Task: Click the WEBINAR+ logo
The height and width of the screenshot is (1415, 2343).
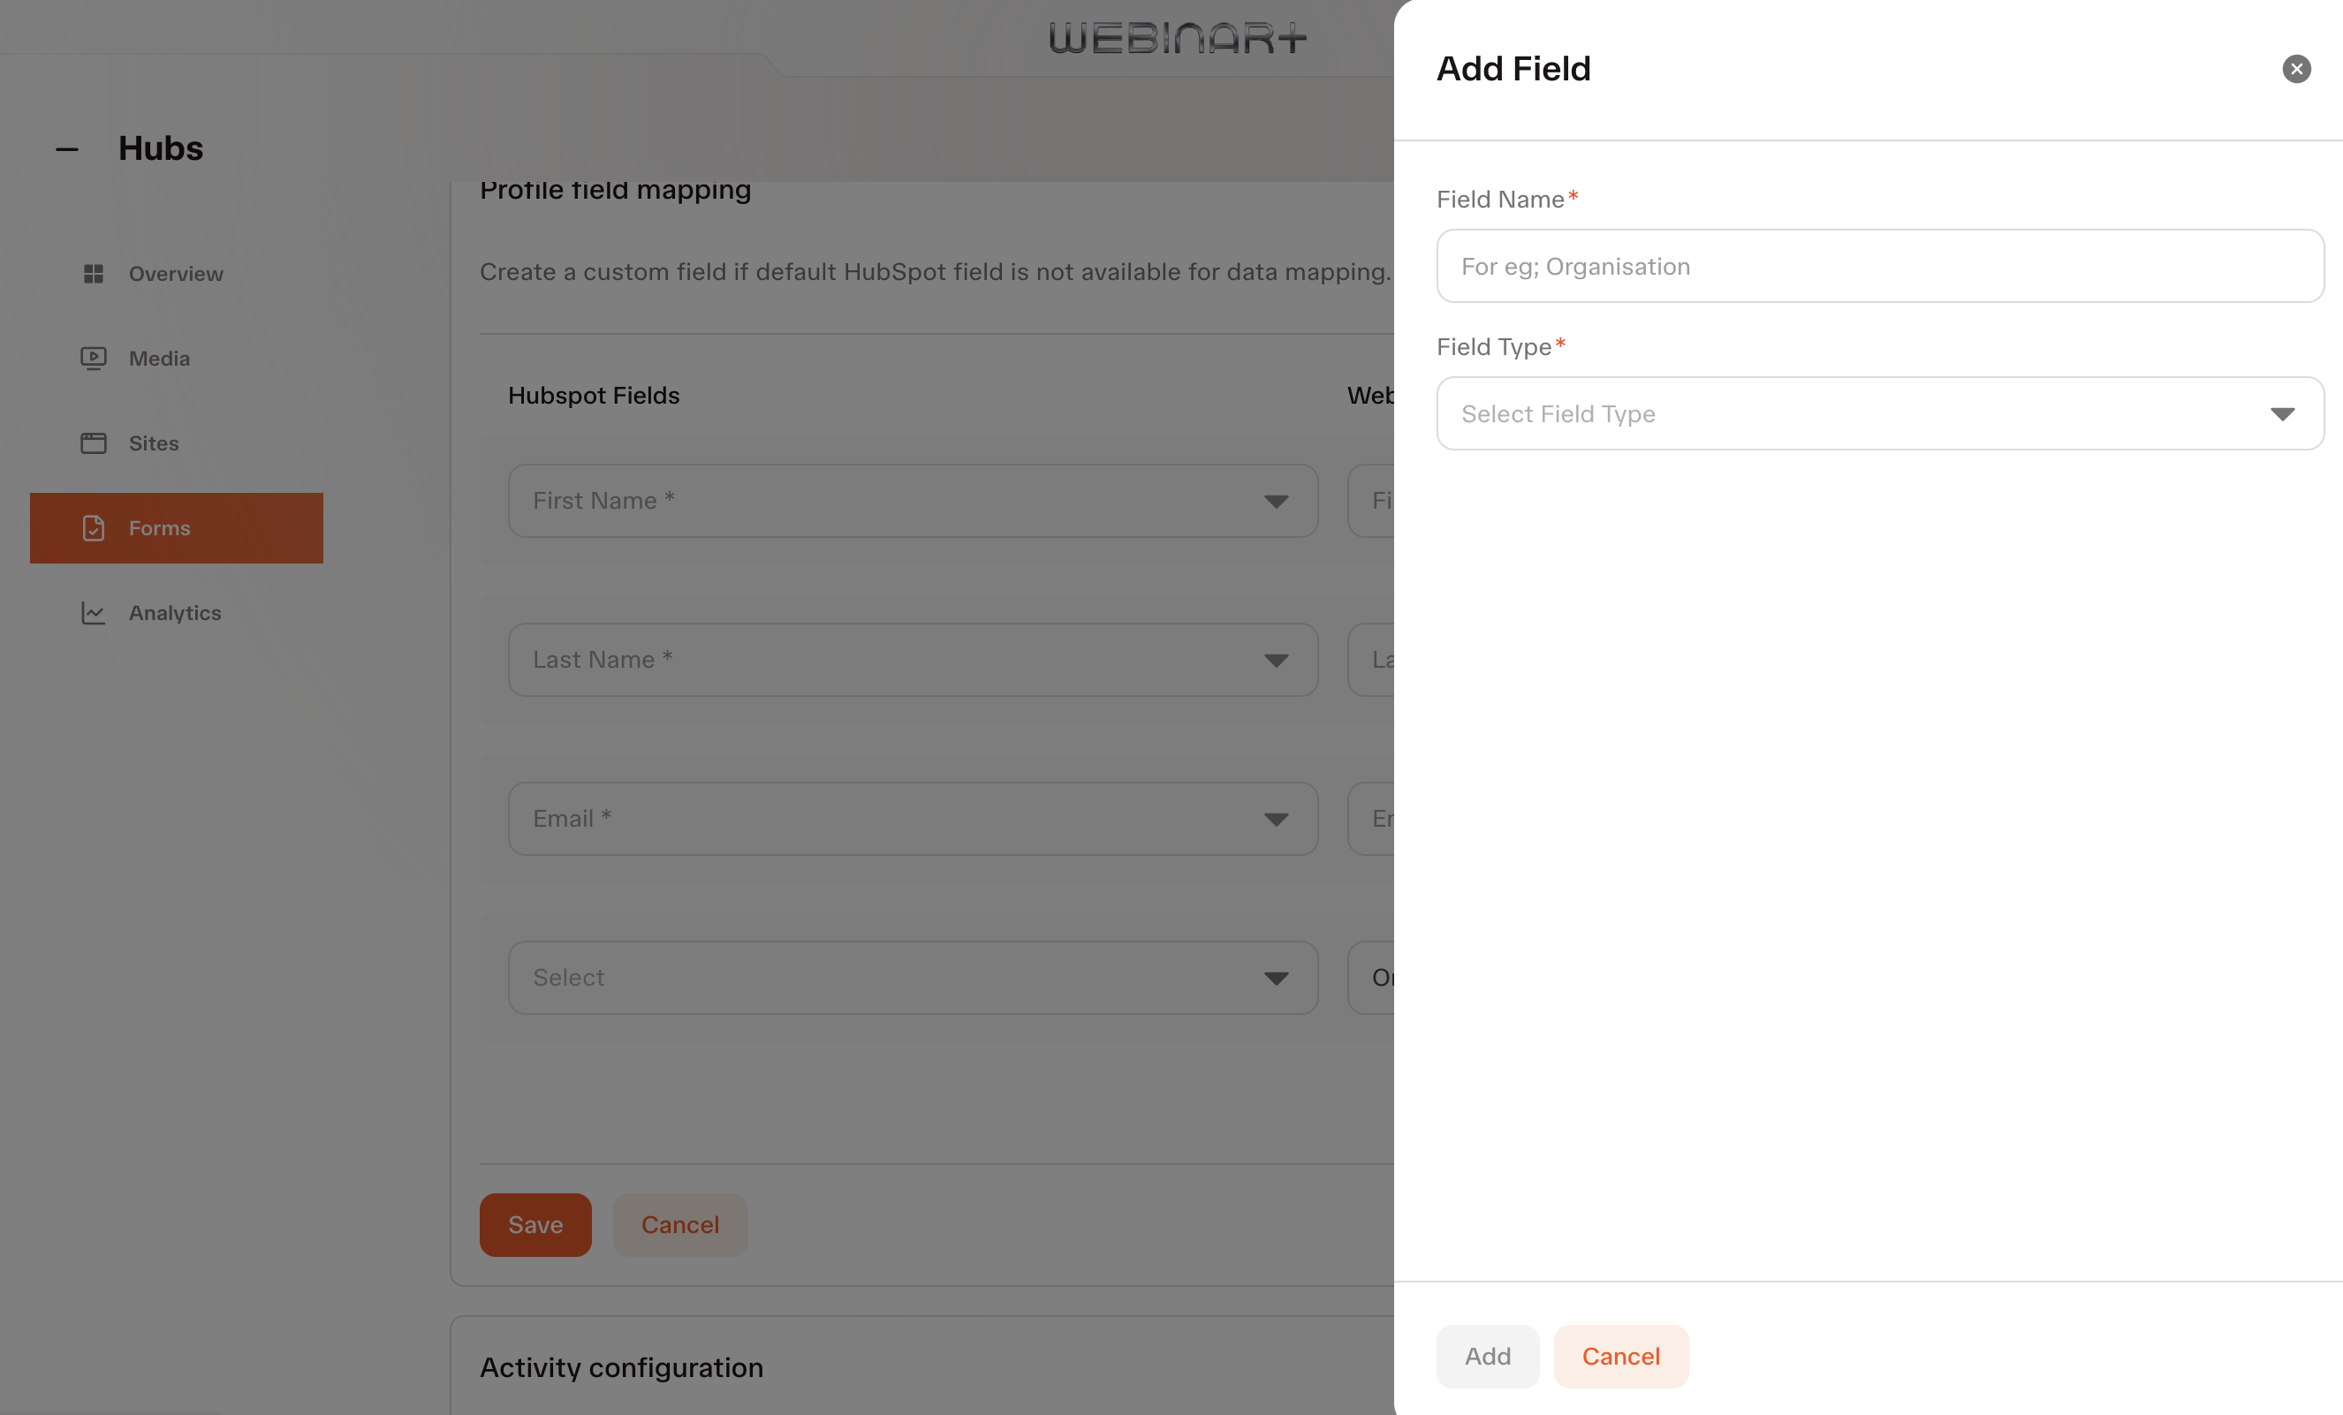Action: 1177,38
